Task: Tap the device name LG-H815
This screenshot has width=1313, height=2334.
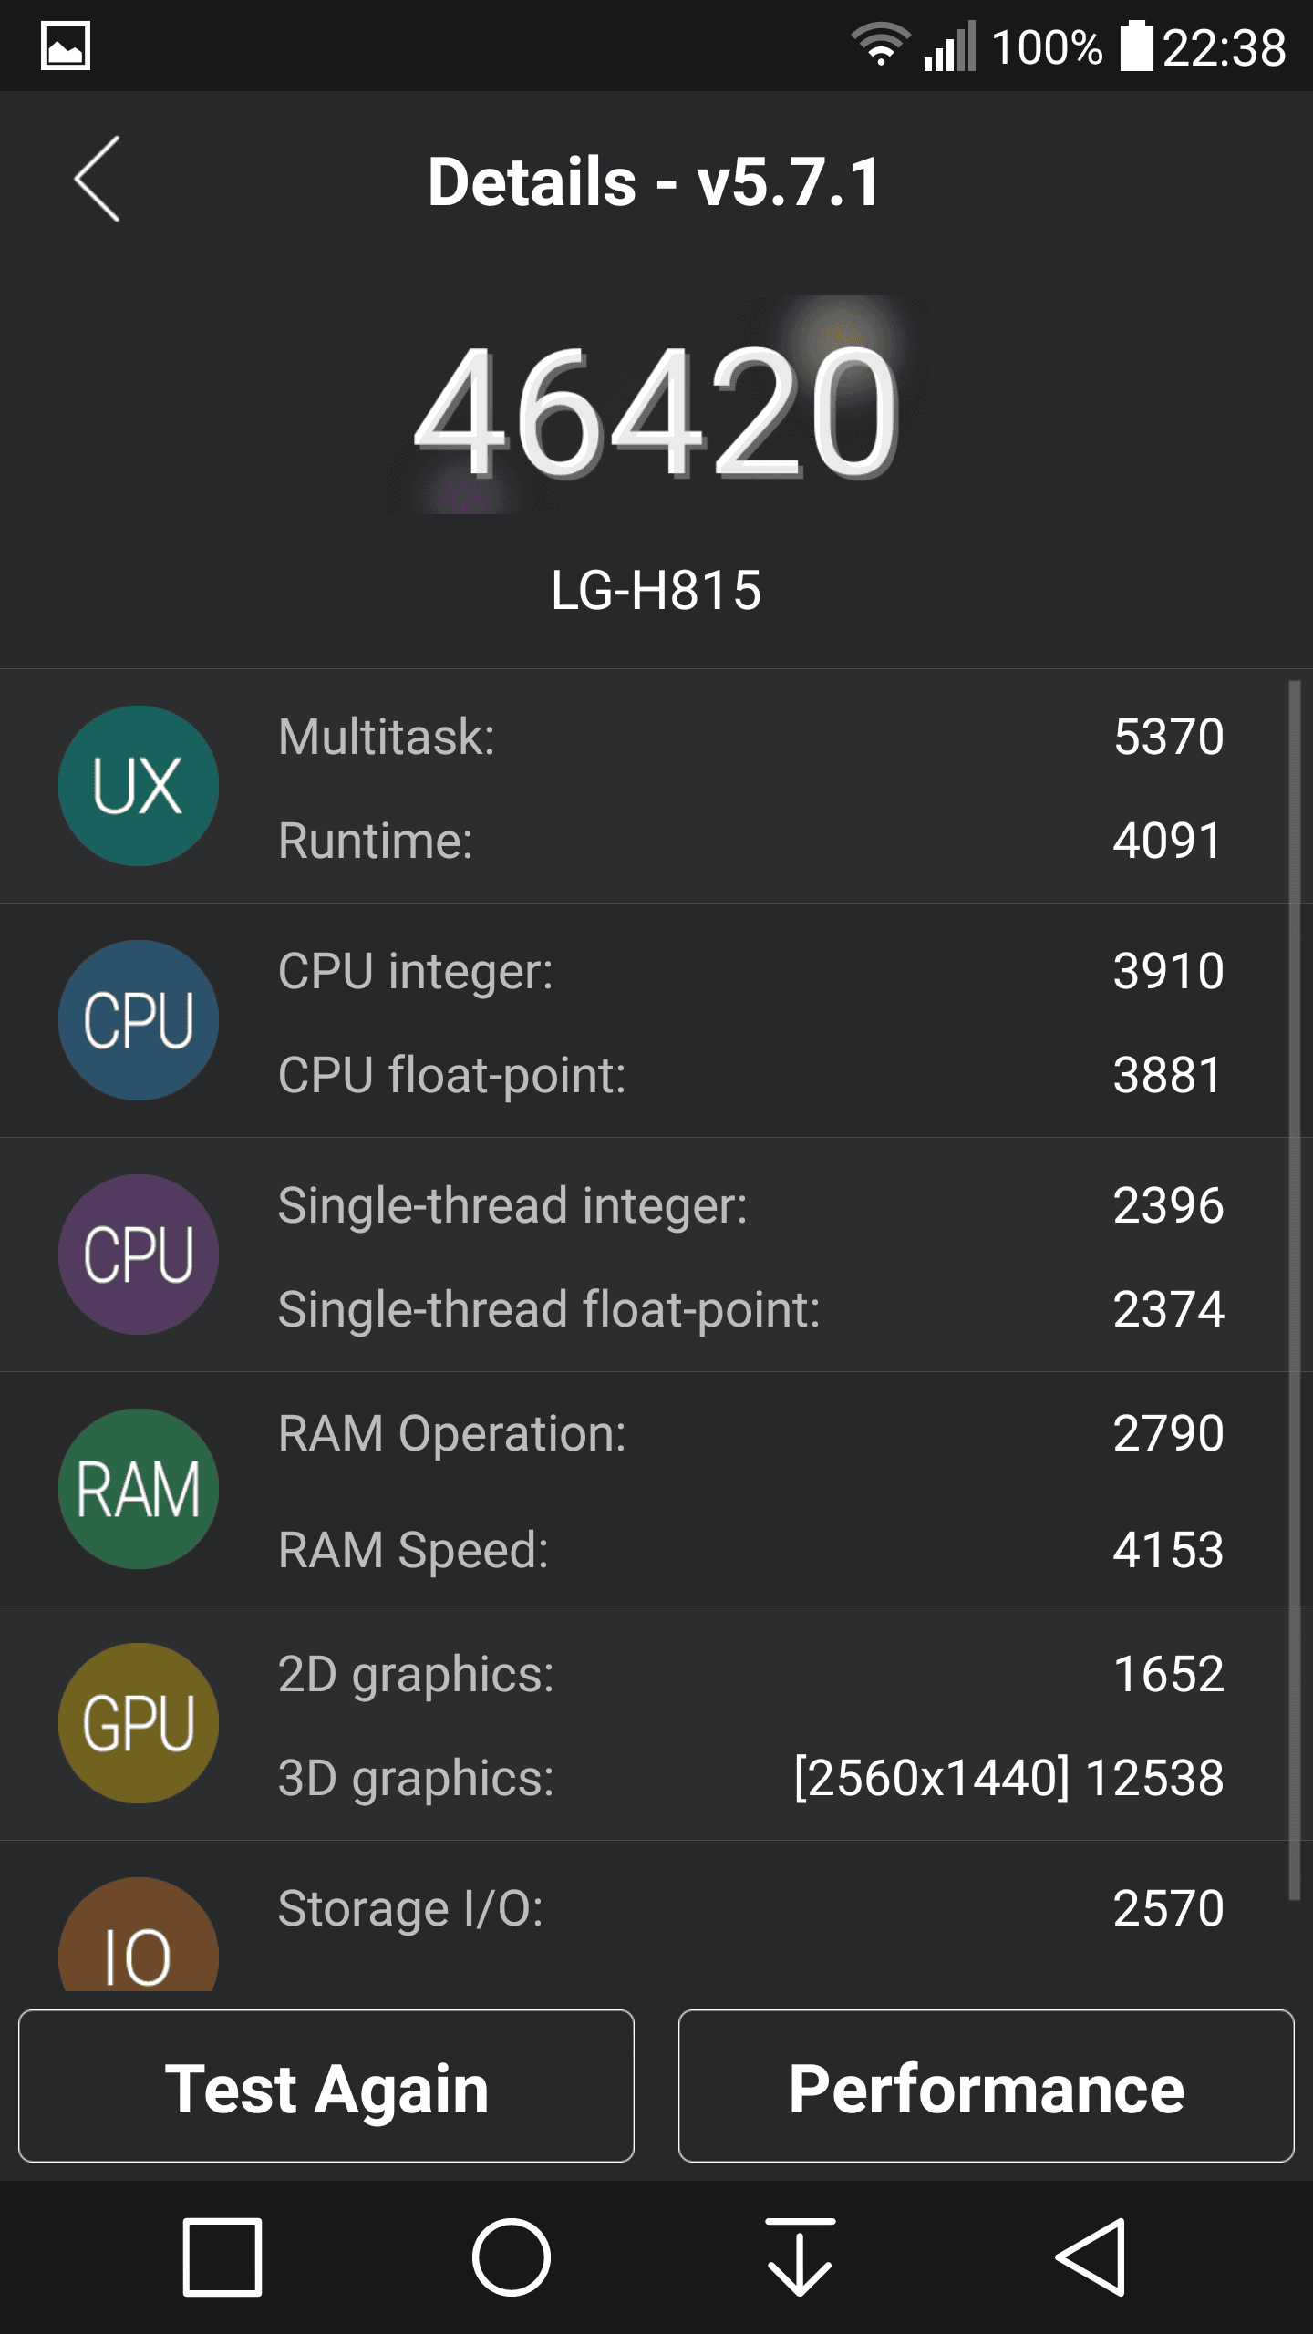Action: (x=656, y=590)
